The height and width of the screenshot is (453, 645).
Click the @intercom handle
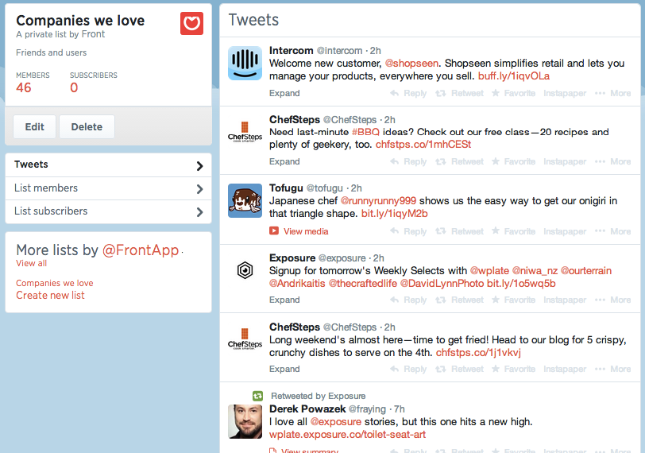[x=339, y=51]
